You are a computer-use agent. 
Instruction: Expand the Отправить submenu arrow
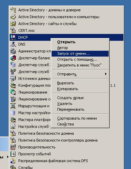[106, 74]
